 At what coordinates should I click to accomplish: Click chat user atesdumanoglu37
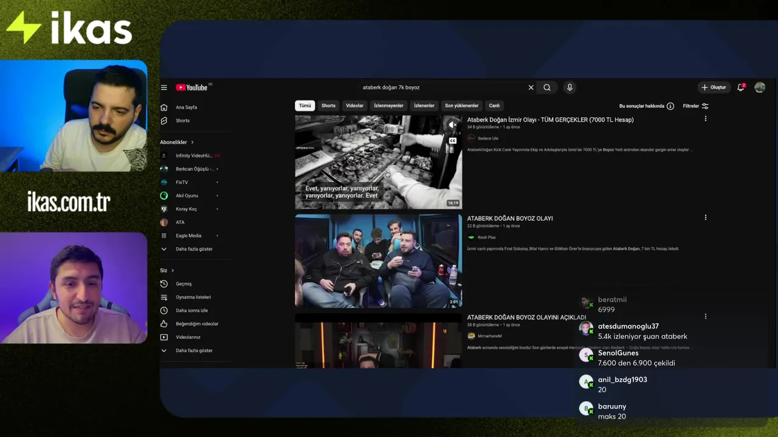tap(628, 327)
